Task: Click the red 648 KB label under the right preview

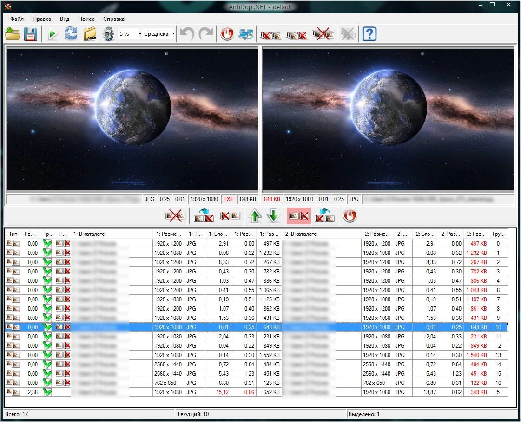Action: [272, 199]
